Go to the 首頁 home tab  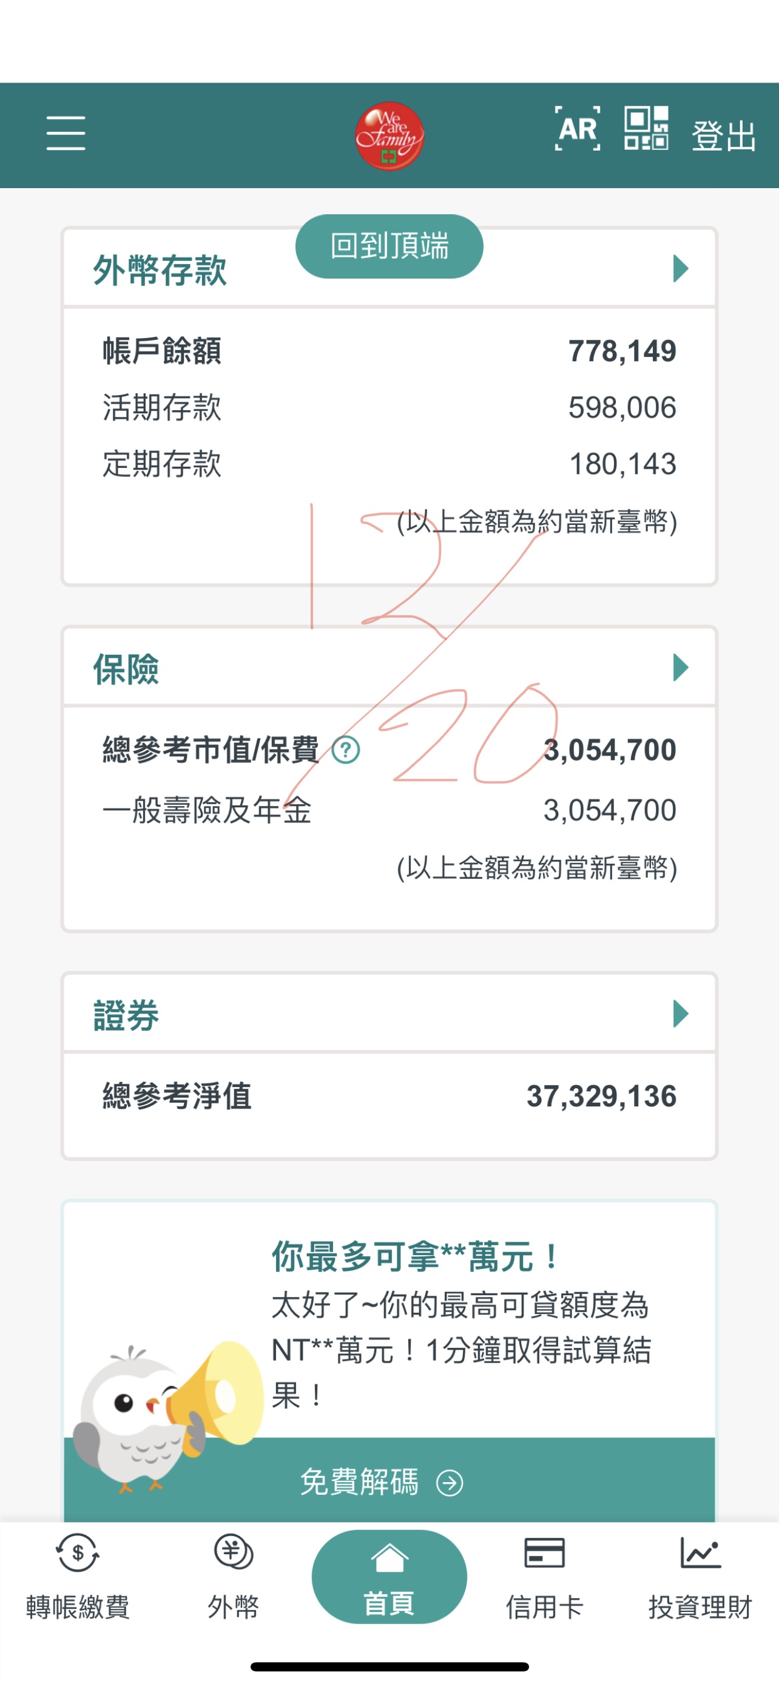click(389, 1577)
